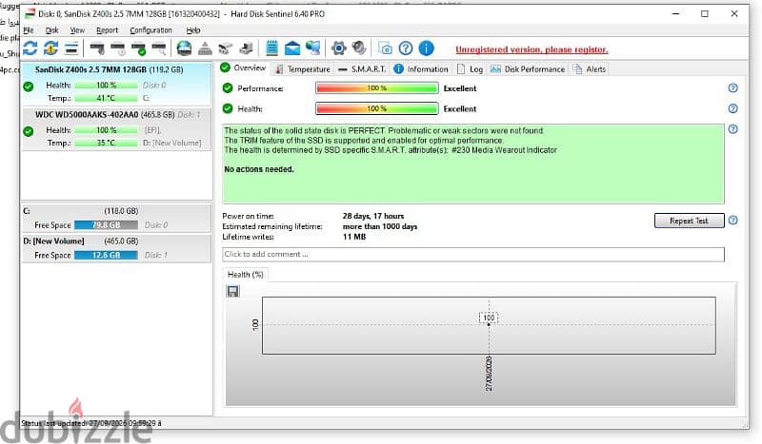Click the help icon beside Performance row
762x444 pixels.
tap(732, 87)
